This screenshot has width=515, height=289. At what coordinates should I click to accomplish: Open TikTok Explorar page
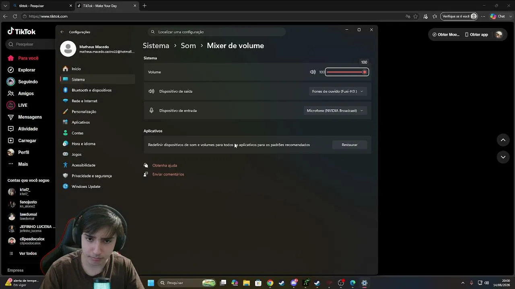21,70
